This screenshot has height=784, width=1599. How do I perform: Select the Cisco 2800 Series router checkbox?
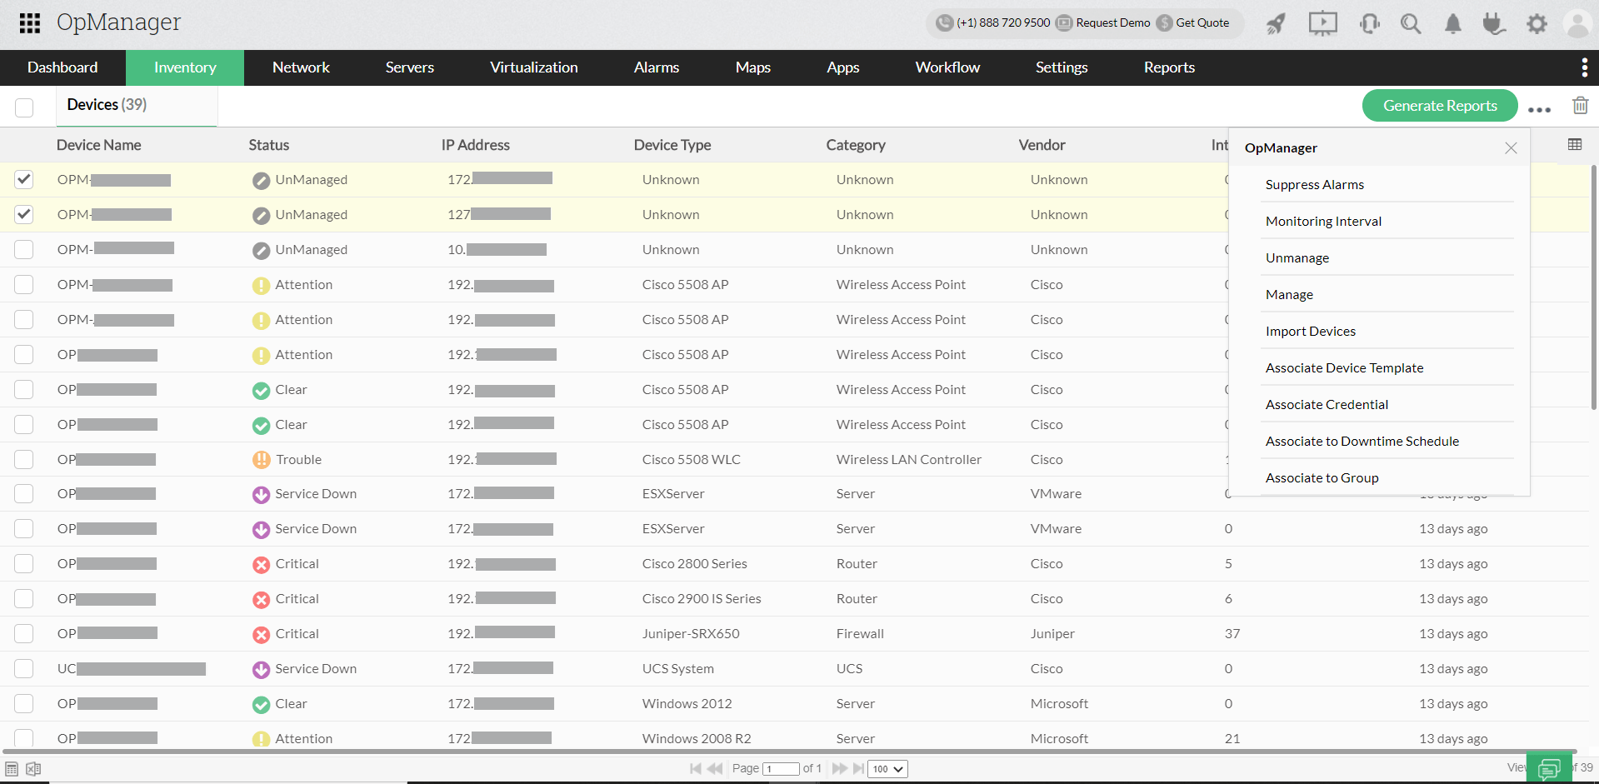[x=24, y=563]
